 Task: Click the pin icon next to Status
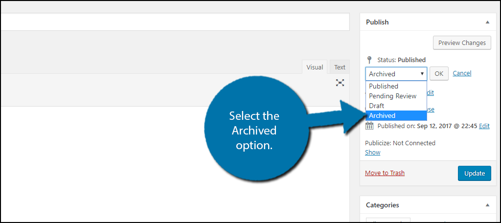(x=369, y=60)
